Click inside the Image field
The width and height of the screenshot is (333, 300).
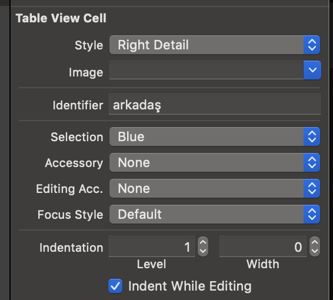(x=207, y=70)
